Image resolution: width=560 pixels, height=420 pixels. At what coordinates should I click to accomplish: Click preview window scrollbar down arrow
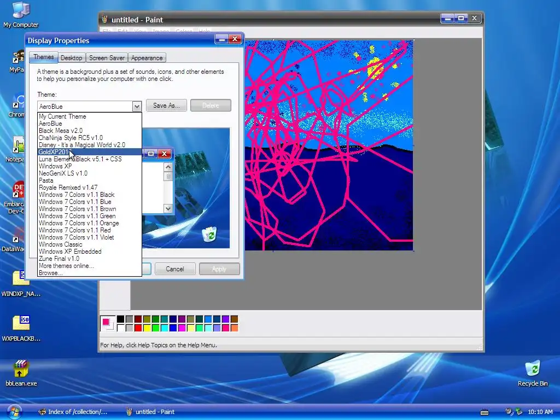coord(168,208)
